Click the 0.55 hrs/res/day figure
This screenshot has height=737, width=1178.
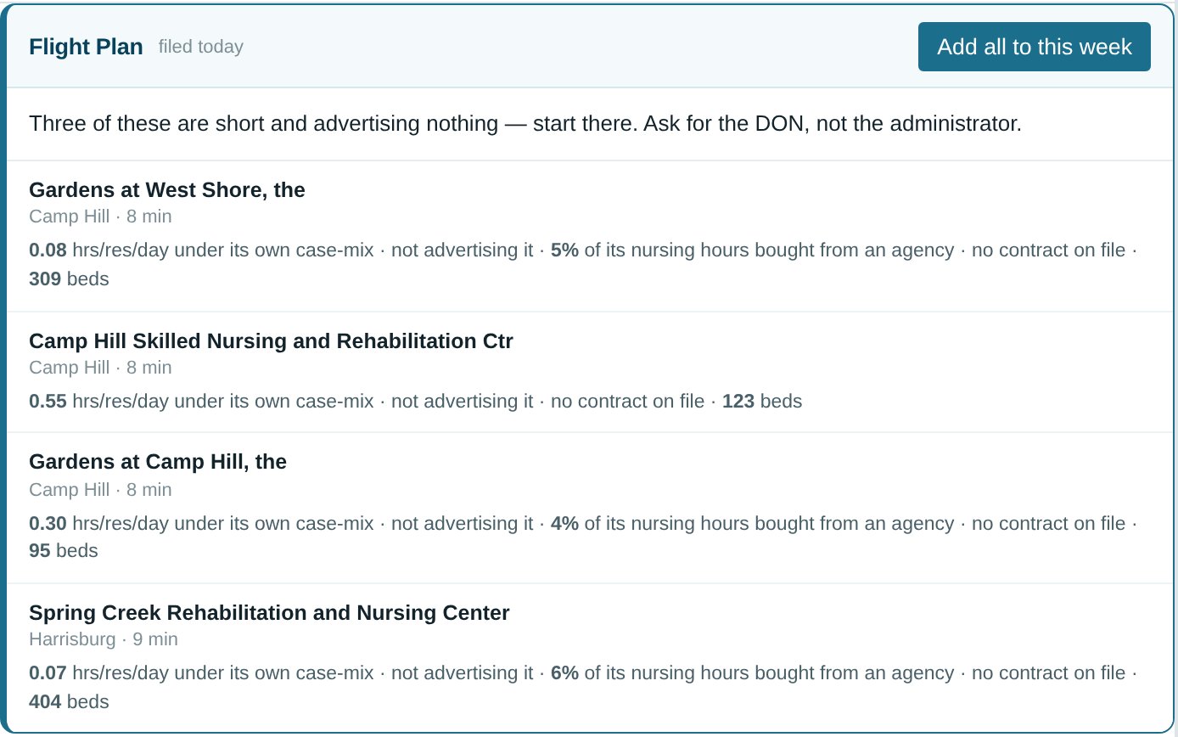(x=48, y=402)
